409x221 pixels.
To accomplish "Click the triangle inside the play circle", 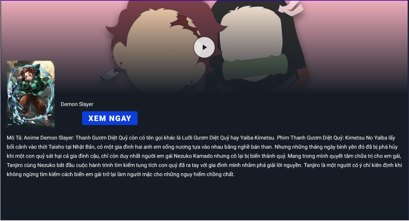I will coord(205,47).
